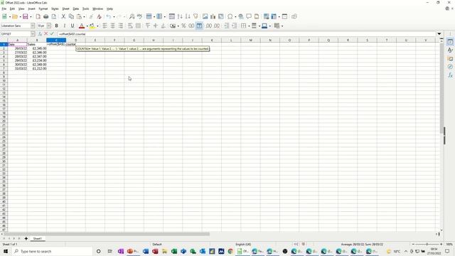Click Format as Percent icon
This screenshot has width=455, height=256.
(183, 26)
